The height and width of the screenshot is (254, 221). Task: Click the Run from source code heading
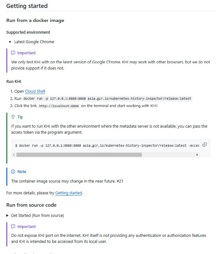tap(31, 205)
